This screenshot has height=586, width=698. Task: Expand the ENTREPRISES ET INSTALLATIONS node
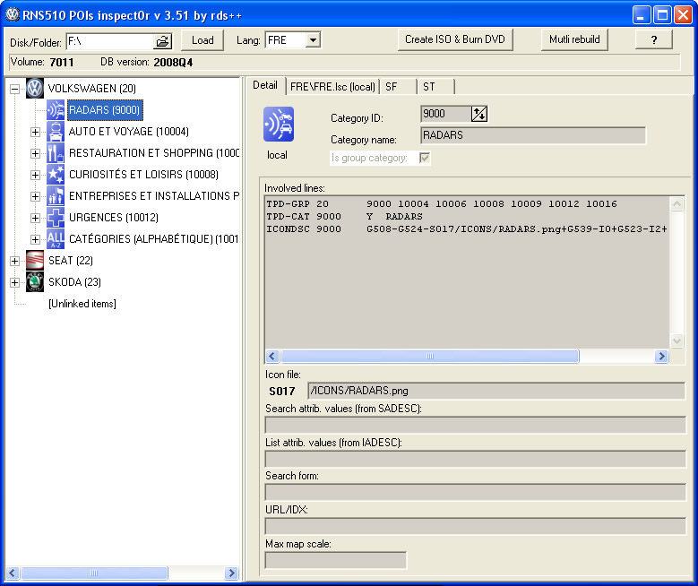coord(36,196)
